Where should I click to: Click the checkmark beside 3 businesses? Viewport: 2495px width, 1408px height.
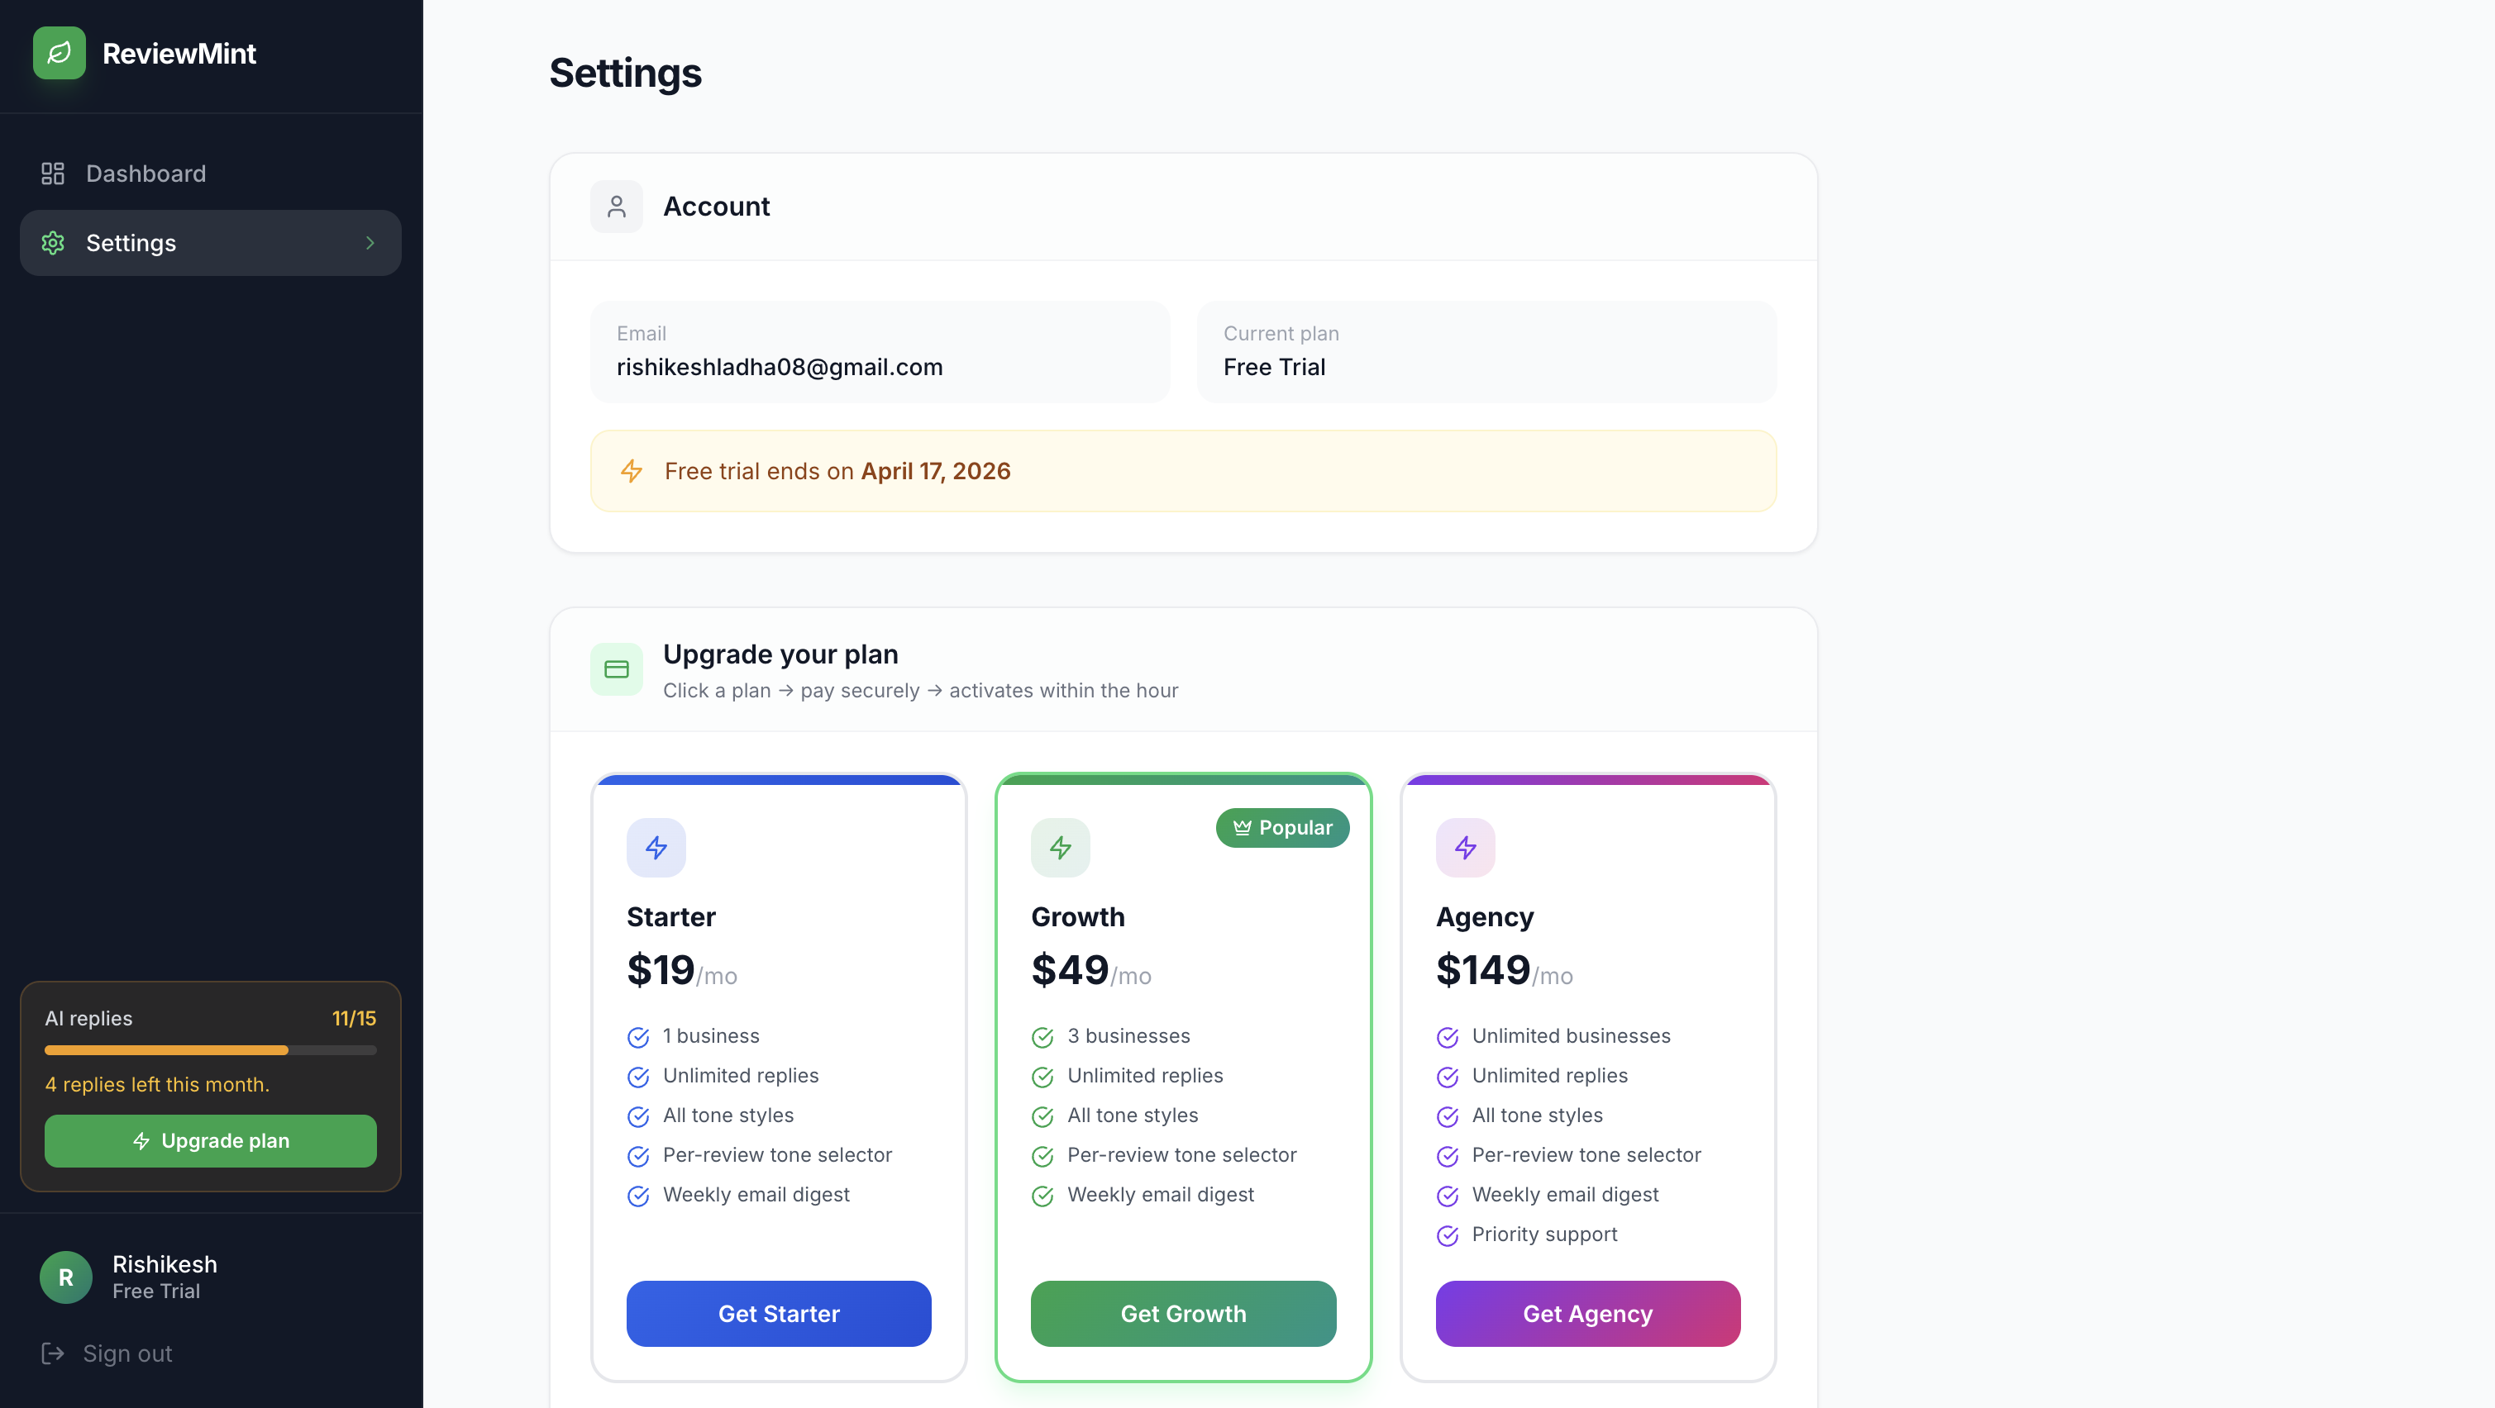click(1042, 1037)
